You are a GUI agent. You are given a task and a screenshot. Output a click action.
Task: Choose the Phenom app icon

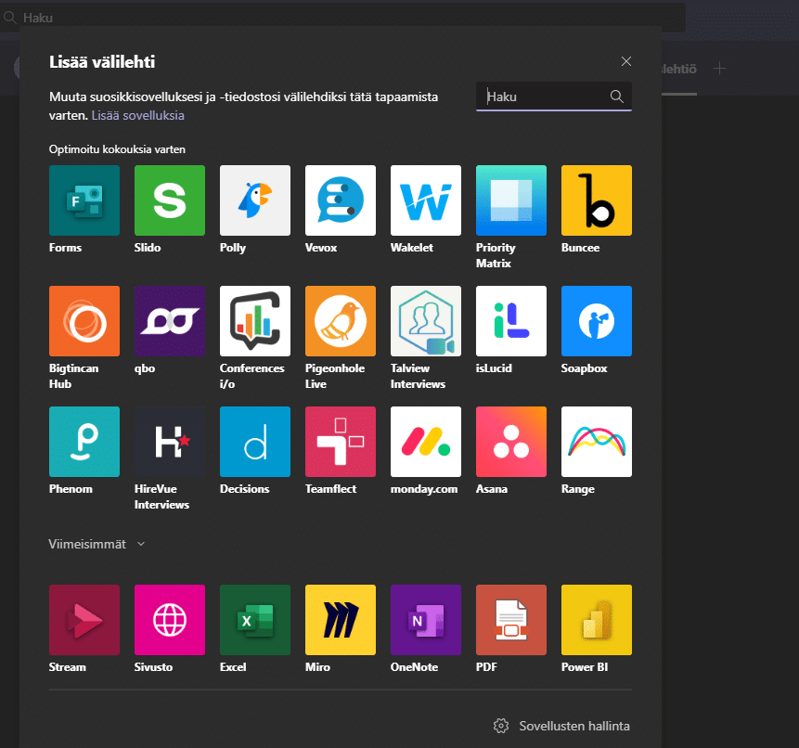coord(84,442)
